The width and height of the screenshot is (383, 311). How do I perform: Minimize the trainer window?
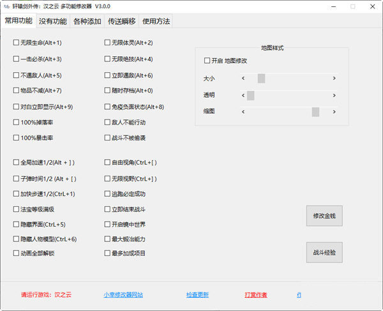pos(333,6)
